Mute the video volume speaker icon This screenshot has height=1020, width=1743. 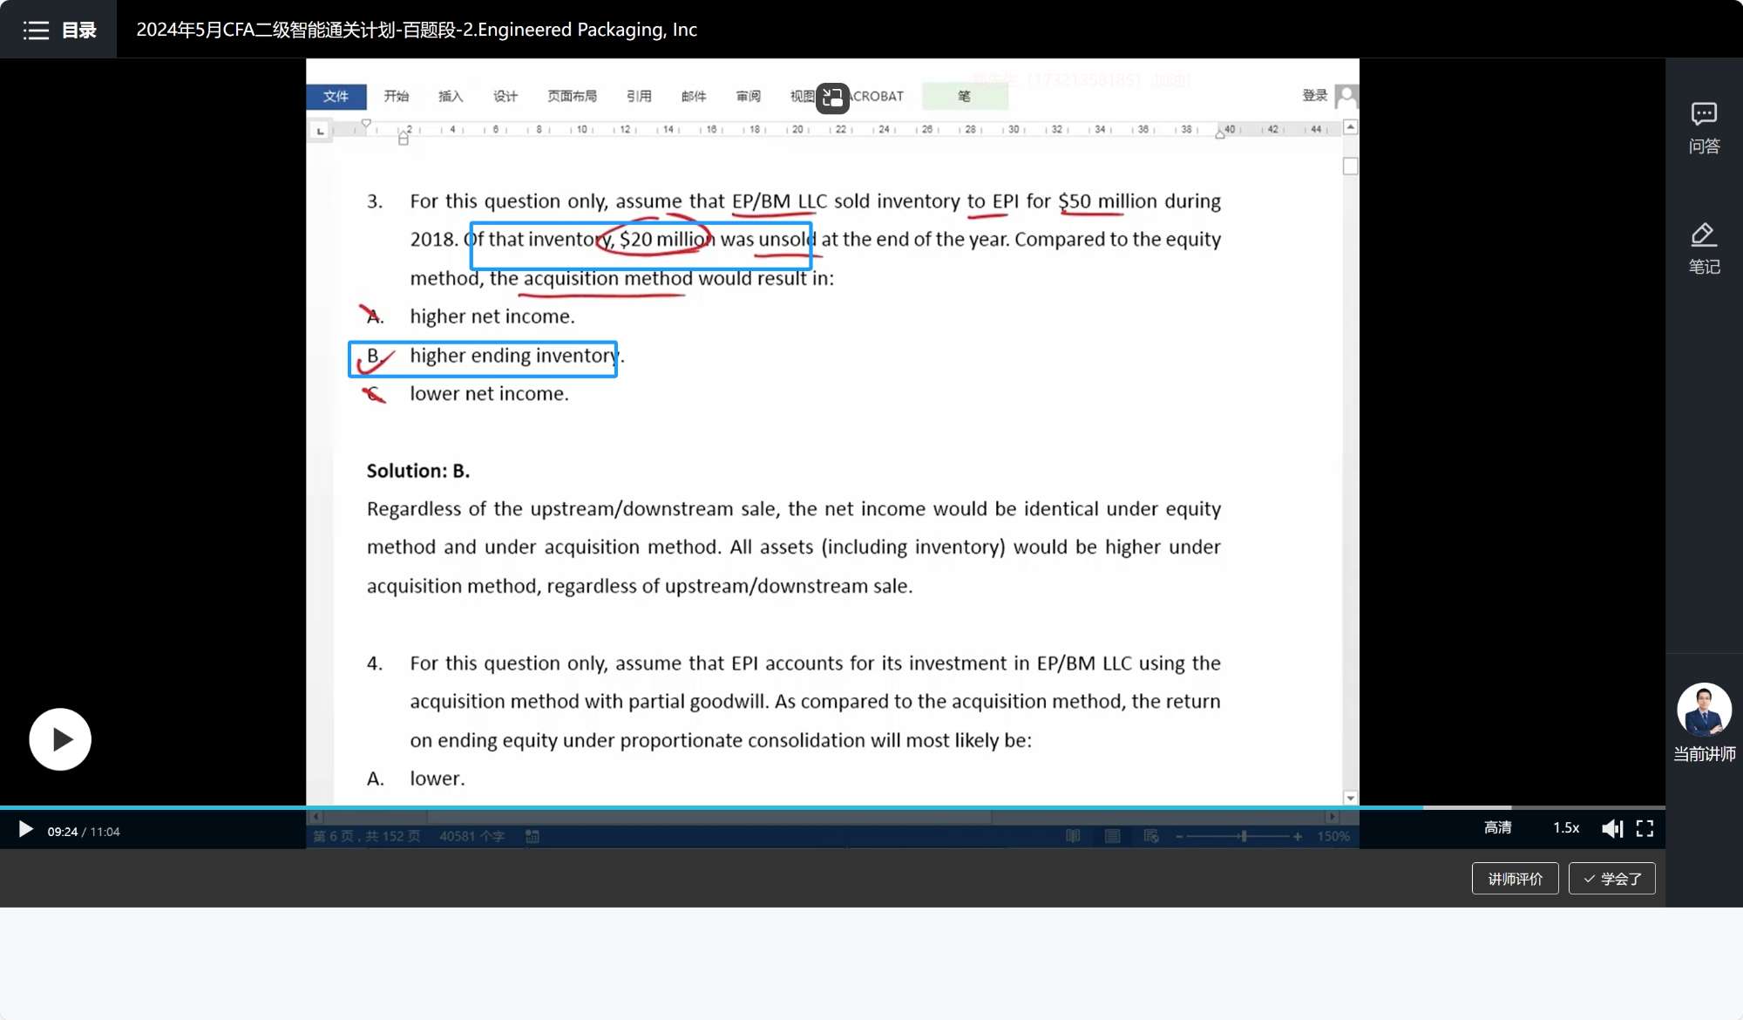[x=1611, y=829]
